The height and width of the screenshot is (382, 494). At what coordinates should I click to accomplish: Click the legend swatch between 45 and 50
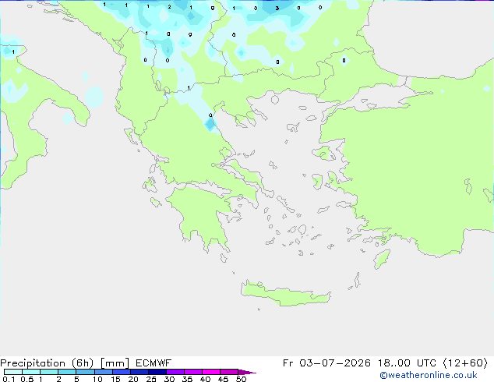[x=229, y=372]
